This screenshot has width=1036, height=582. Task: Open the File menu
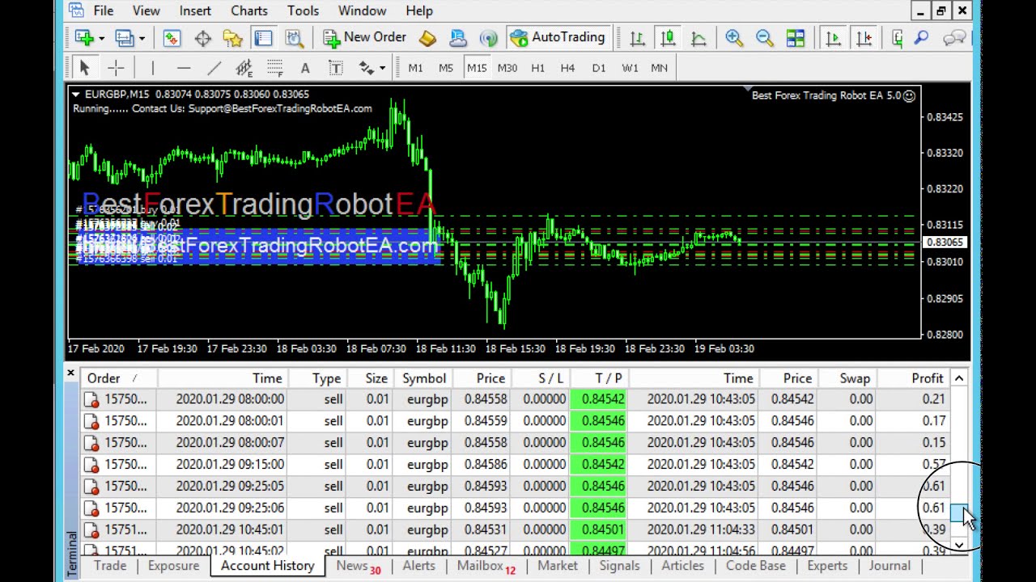(104, 11)
